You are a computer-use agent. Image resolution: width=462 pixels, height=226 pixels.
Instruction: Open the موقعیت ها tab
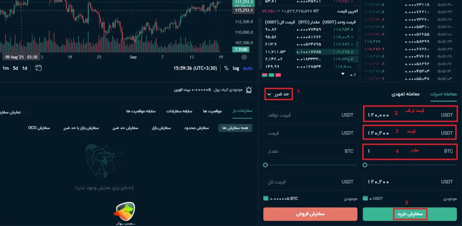[213, 111]
